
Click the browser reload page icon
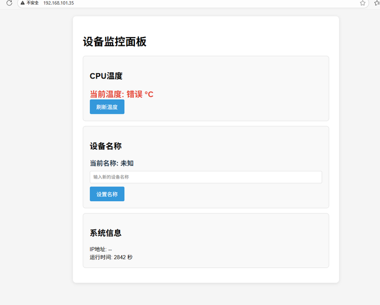click(9, 3)
